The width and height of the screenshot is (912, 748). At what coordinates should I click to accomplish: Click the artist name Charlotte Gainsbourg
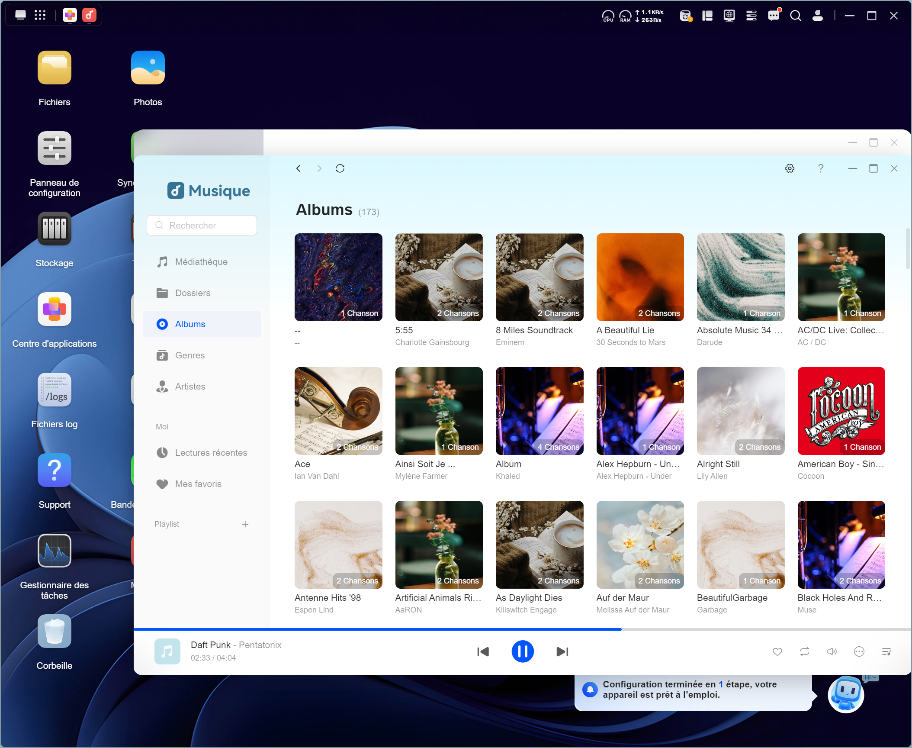pyautogui.click(x=432, y=342)
